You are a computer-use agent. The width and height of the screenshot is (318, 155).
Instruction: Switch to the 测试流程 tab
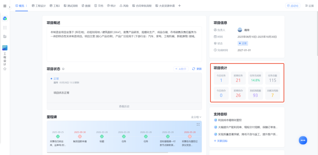click(x=71, y=6)
